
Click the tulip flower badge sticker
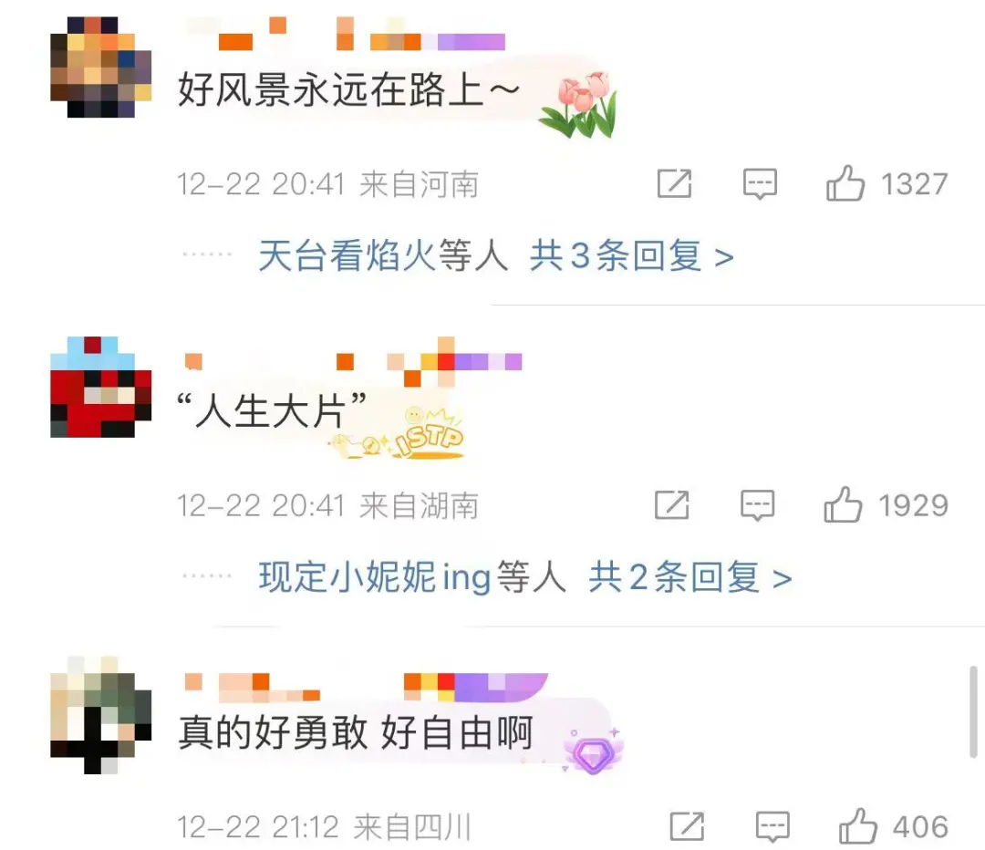coord(578,104)
